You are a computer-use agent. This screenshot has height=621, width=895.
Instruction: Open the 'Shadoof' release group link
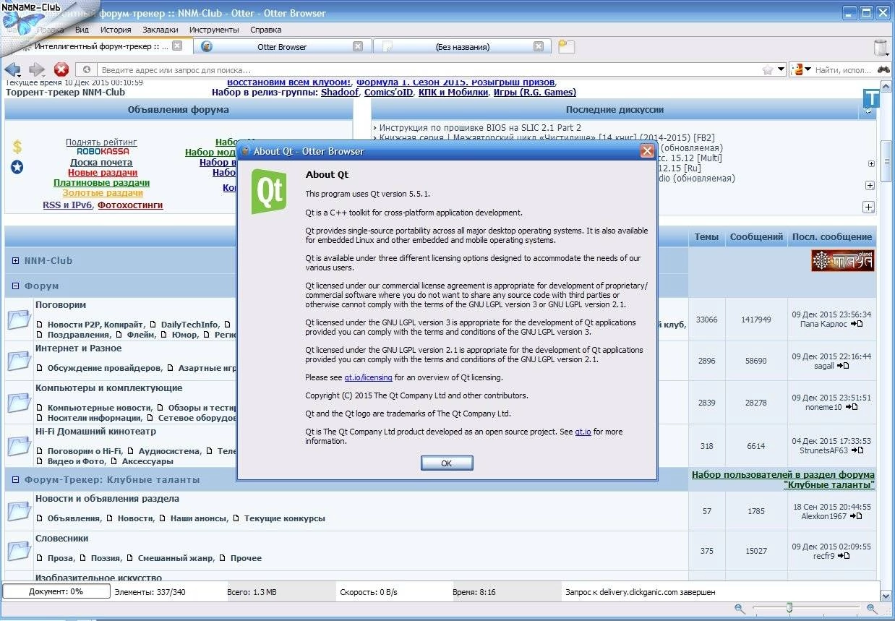pos(340,93)
